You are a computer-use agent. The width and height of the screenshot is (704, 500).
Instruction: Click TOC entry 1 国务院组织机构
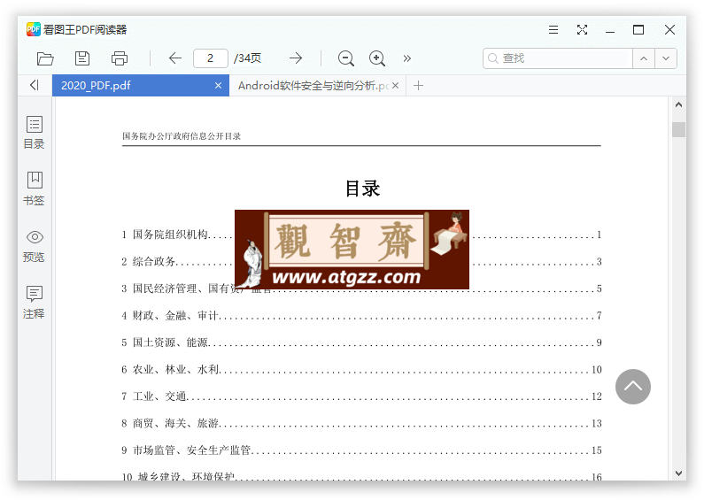pos(361,235)
